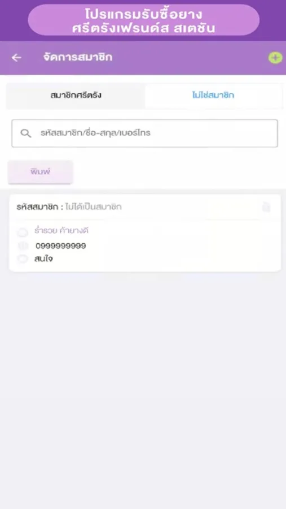This screenshot has height=509, width=286.
Task: Click the status icon beside สนใจ
Action: click(x=23, y=258)
